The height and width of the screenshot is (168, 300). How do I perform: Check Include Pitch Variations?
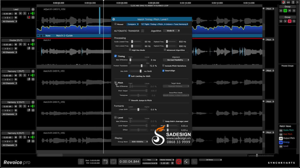point(163,66)
